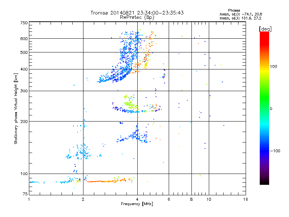Click the y-axis tick label "500"
289x217 pixels.
[x=24, y=52]
